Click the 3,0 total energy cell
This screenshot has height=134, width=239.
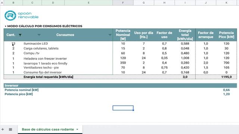(185, 77)
